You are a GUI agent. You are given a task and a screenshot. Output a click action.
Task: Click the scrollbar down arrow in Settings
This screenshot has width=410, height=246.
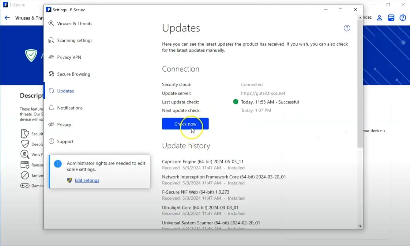tap(360, 226)
